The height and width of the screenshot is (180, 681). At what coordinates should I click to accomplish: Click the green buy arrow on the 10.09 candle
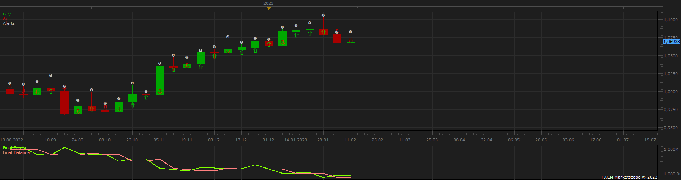[x=51, y=91]
